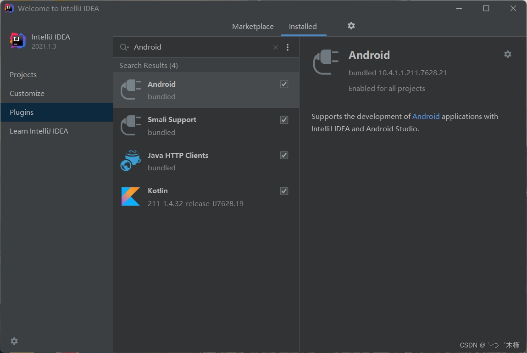Open settings via bottom-left gear icon
This screenshot has width=527, height=353.
tap(14, 341)
